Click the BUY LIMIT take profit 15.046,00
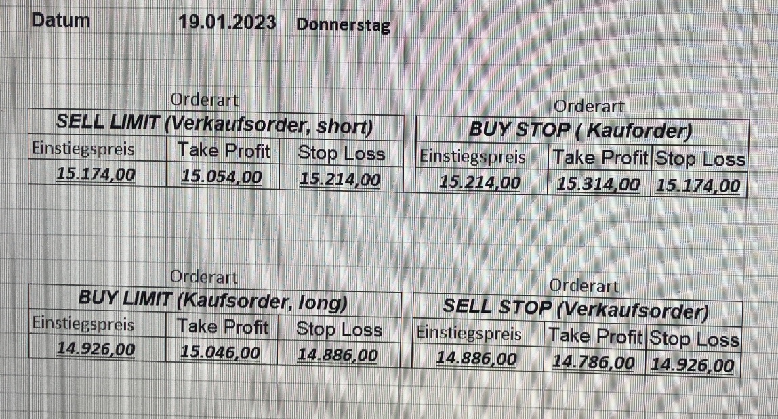 point(220,352)
